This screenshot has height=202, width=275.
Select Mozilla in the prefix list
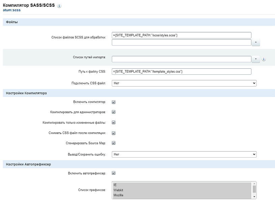182,195
